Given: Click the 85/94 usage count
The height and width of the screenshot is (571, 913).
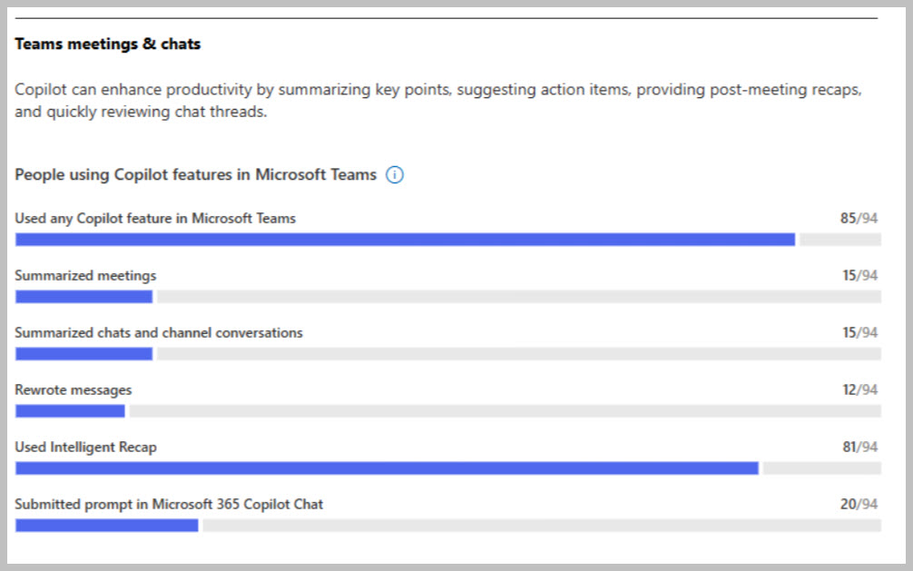Looking at the screenshot, I should [859, 219].
